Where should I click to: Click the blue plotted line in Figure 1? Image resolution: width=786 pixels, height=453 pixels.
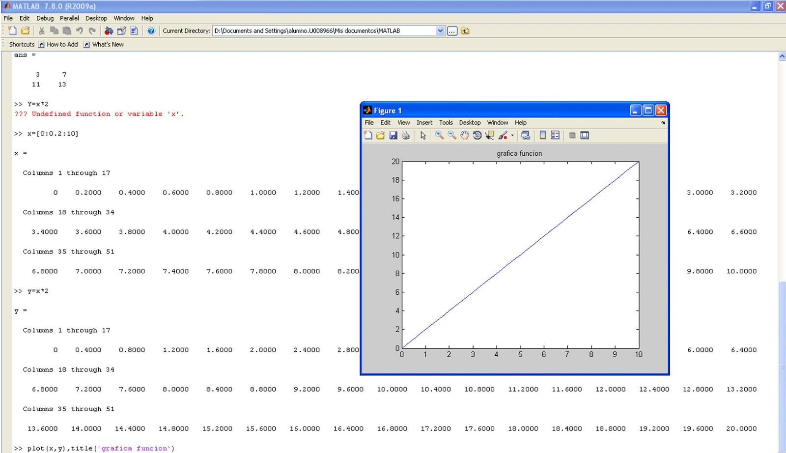point(521,255)
